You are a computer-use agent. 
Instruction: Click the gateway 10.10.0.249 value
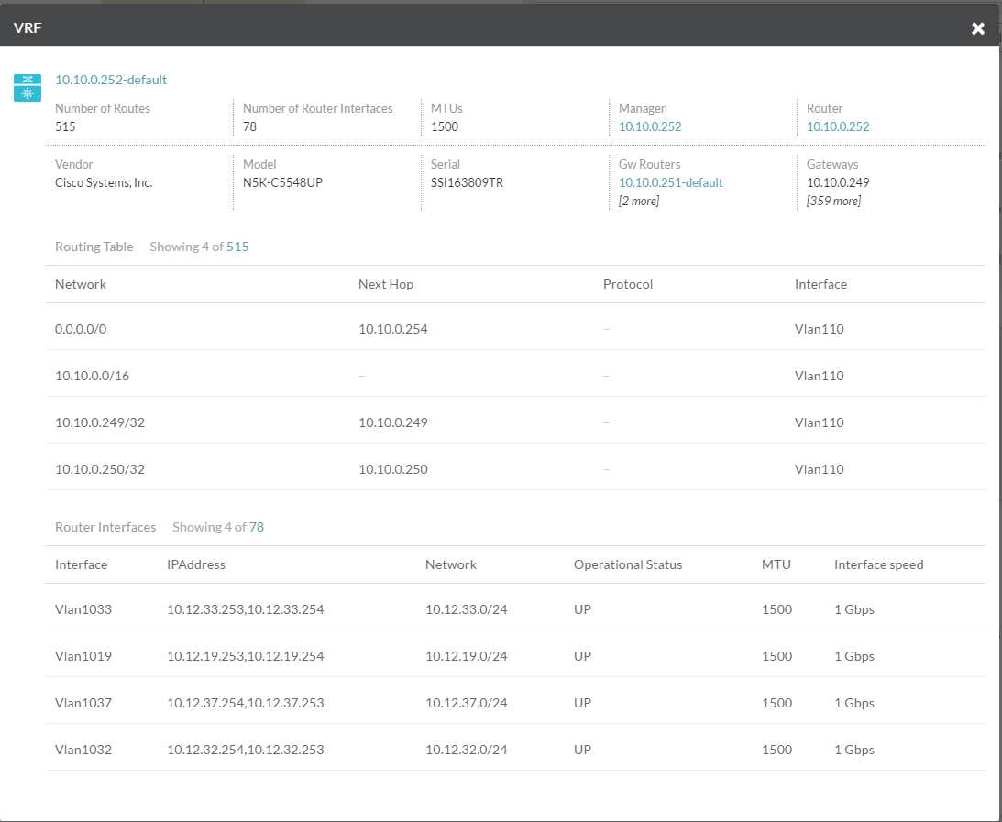tap(838, 182)
